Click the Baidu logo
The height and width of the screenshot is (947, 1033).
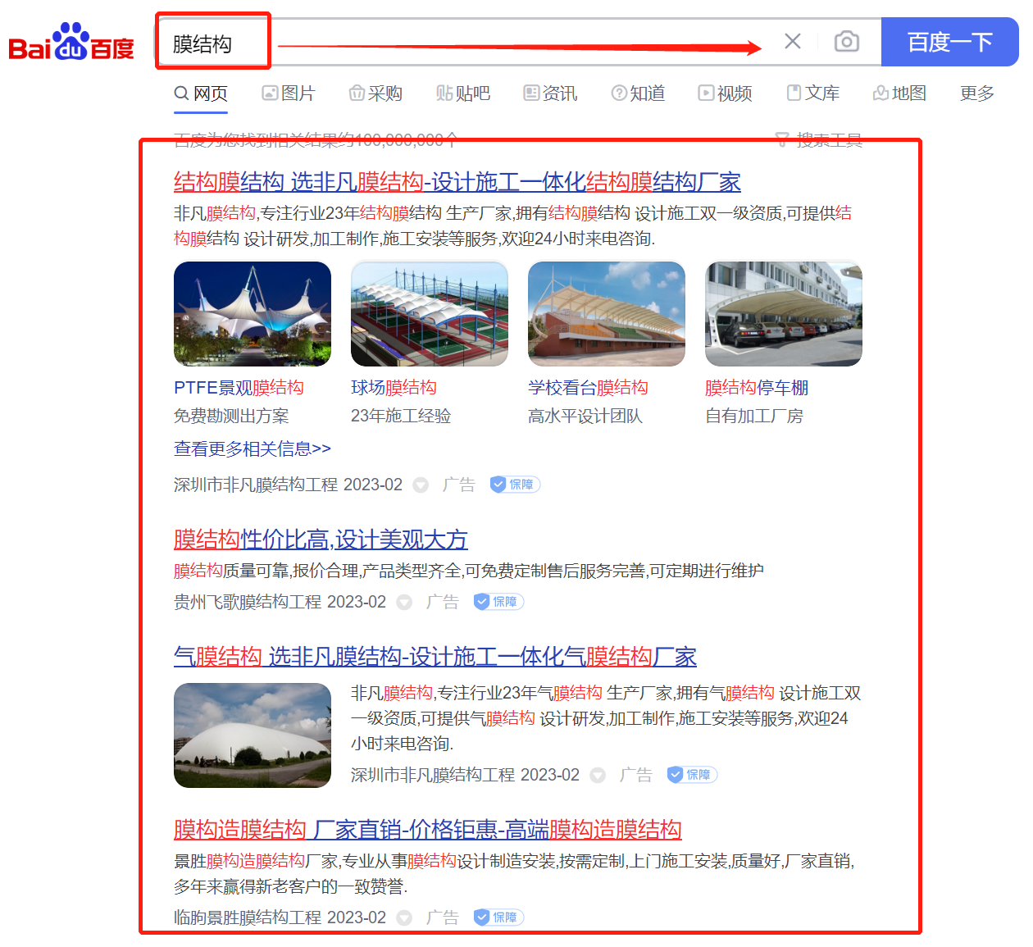click(71, 43)
